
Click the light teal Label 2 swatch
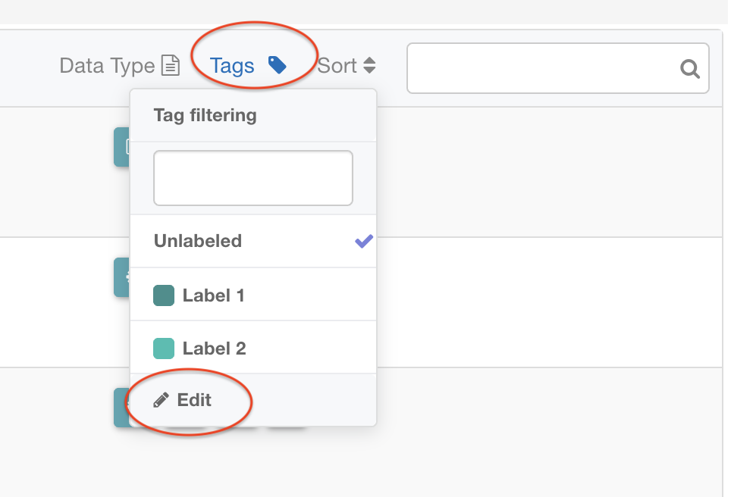click(164, 349)
